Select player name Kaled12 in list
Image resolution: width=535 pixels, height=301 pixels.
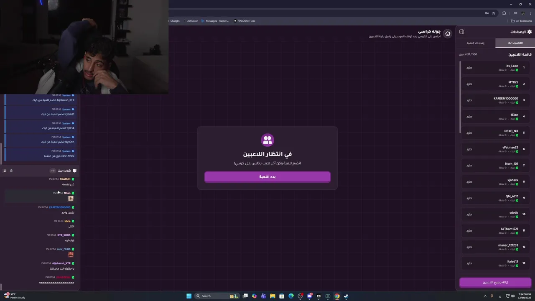[512, 261]
